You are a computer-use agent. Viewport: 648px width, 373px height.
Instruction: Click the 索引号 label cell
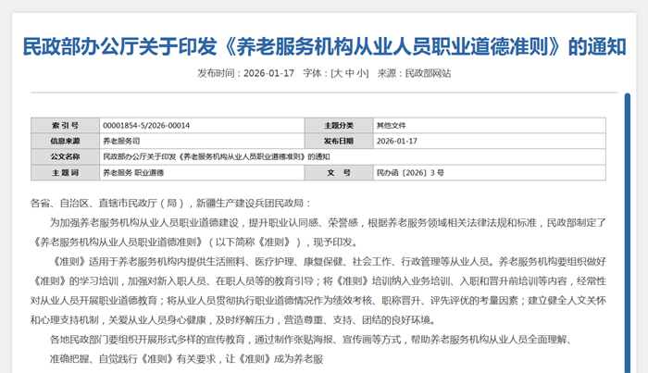64,125
